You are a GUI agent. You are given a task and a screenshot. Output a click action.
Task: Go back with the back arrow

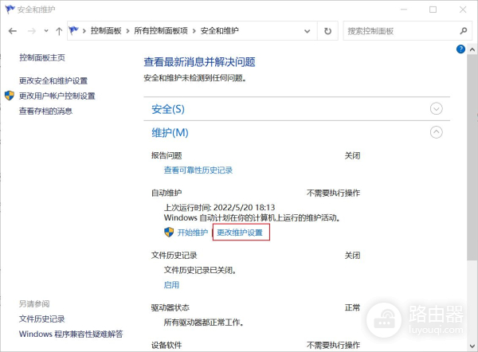[13, 31]
